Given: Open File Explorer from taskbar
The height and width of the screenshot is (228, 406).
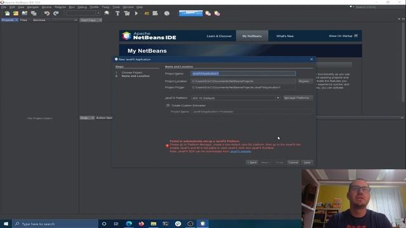Looking at the screenshot, I should tap(154, 224).
